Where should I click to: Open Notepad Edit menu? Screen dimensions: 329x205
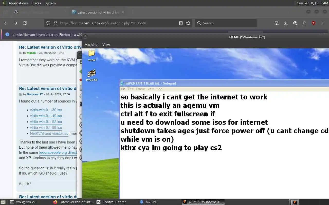pyautogui.click(x=131, y=89)
